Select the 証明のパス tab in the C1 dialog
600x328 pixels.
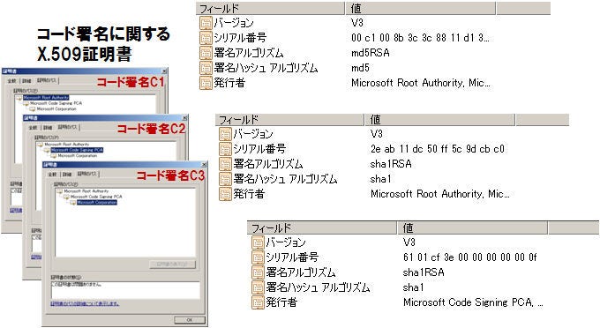click(x=46, y=80)
